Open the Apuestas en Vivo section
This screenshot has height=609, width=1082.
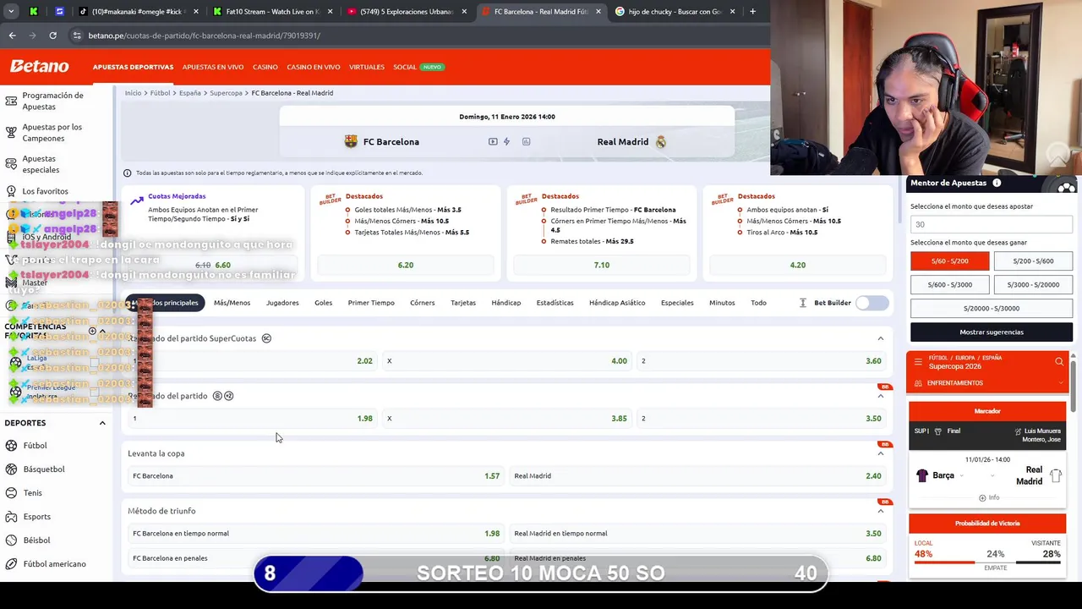pyautogui.click(x=213, y=67)
